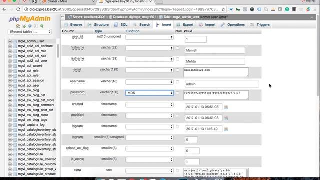Tick the Null checkbox for email
Viewport: 320px width, 180px height.
tap(178, 70)
